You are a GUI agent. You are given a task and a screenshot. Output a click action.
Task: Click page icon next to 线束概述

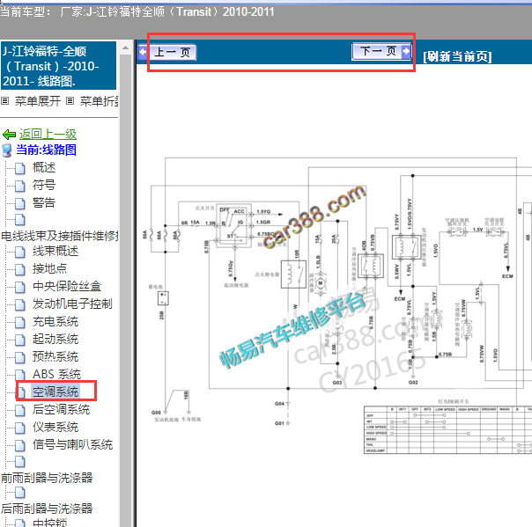(20, 252)
